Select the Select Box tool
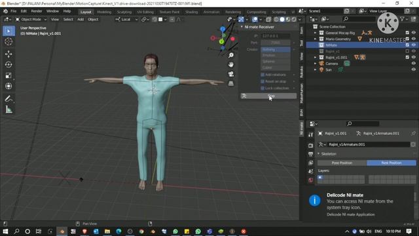 [x=9, y=31]
